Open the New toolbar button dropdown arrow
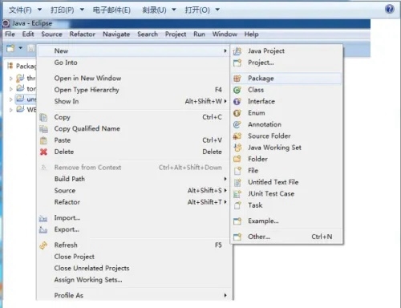The width and height of the screenshot is (401, 308). click(21, 48)
